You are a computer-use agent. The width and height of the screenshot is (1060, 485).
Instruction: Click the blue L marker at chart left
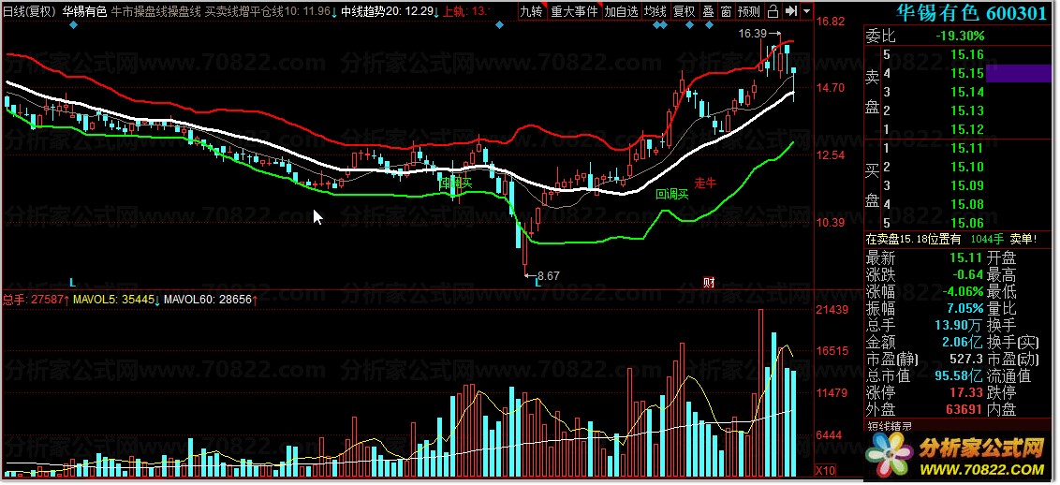click(x=73, y=282)
